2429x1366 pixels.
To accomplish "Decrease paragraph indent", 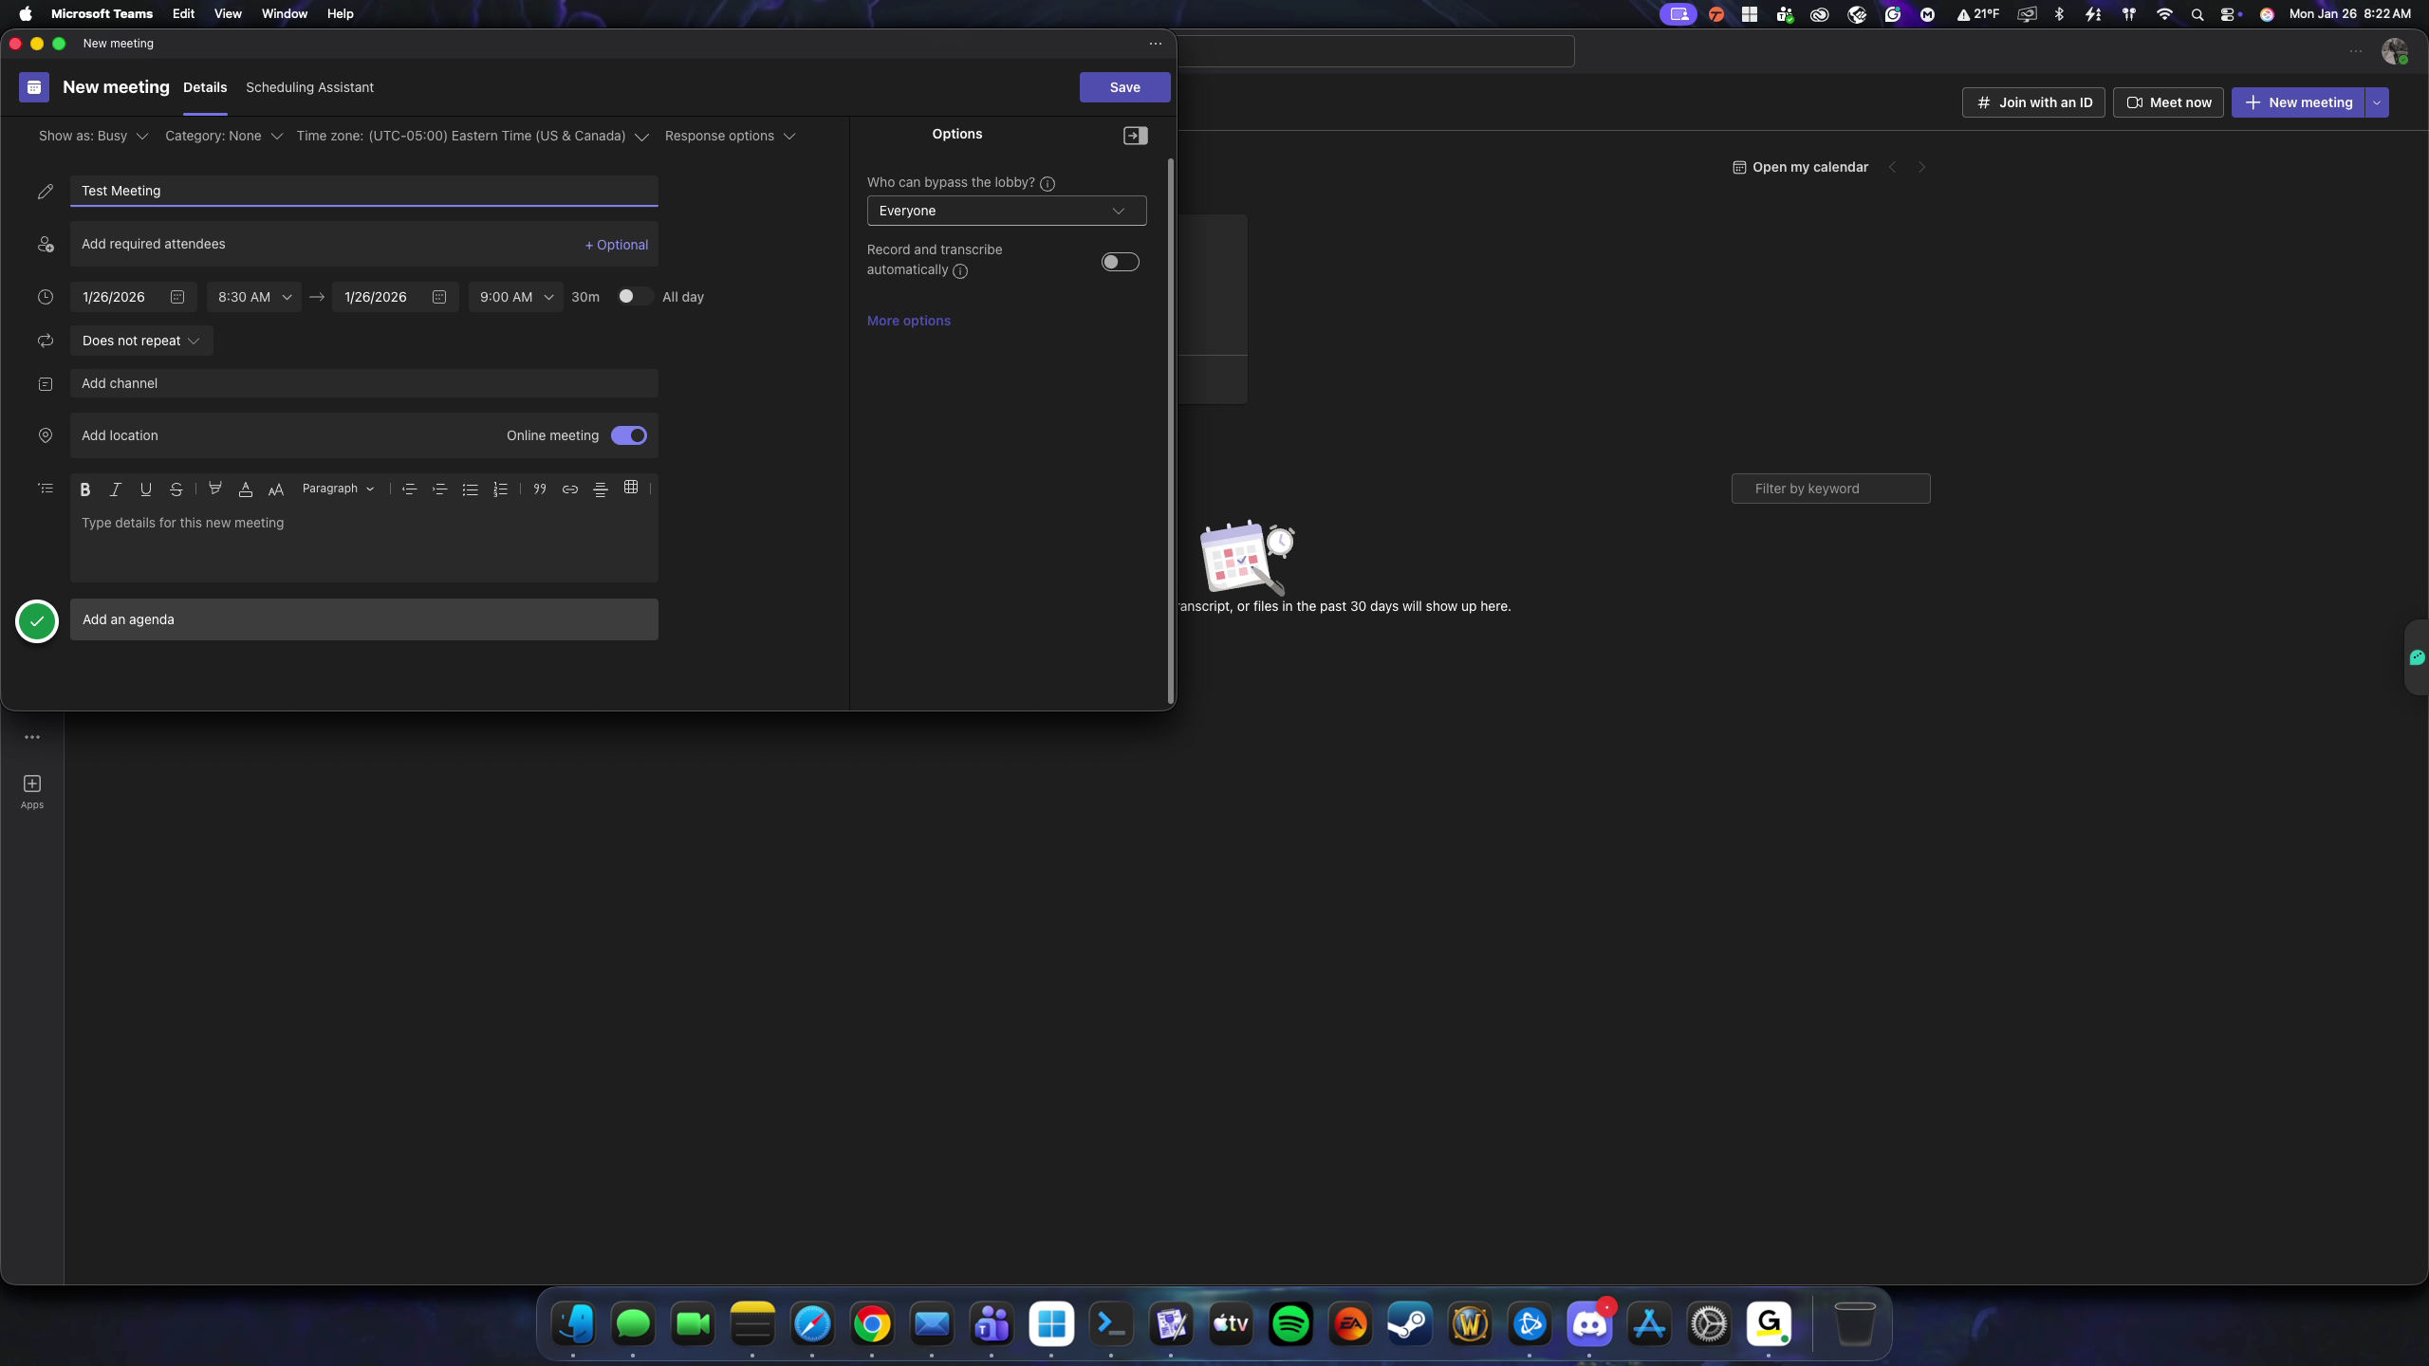I will pos(409,489).
